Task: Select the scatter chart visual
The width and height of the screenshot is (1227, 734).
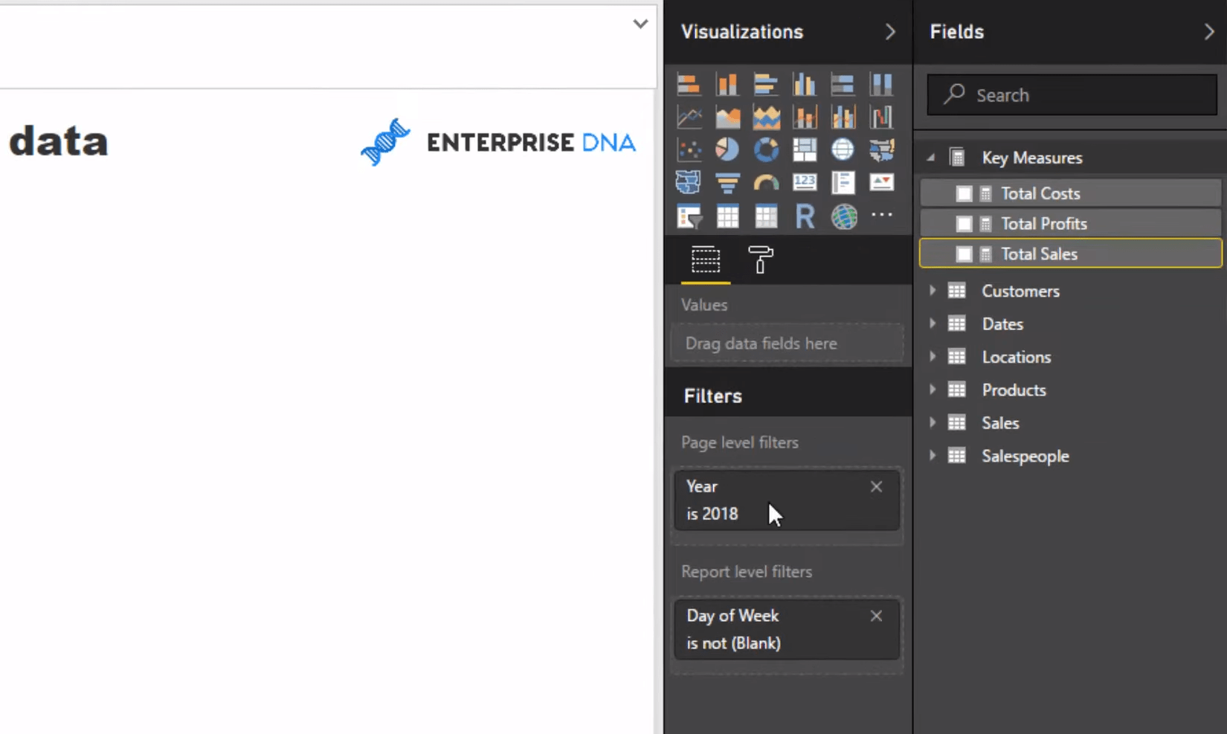Action: click(x=689, y=149)
